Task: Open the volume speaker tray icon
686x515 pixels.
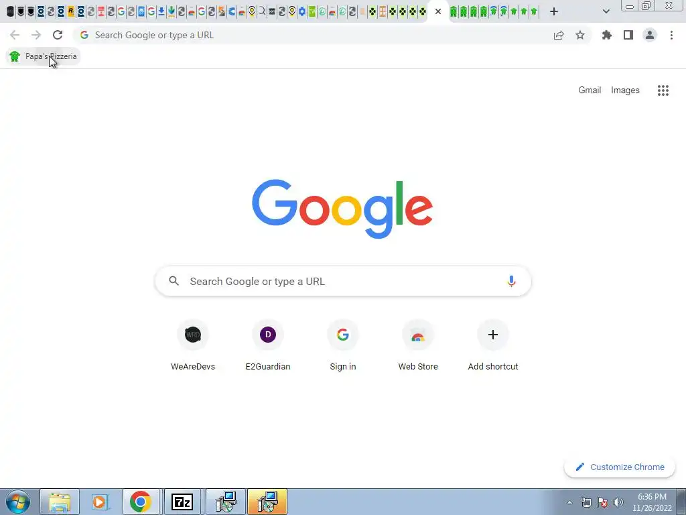Action: (x=618, y=502)
